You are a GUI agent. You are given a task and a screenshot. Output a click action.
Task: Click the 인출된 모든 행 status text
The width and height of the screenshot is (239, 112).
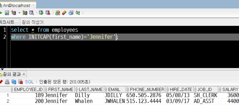(65, 82)
